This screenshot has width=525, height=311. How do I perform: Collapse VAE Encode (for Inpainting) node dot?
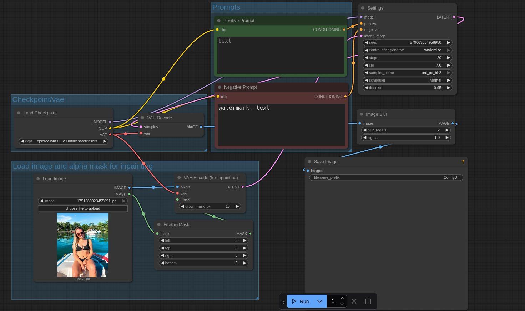pos(179,177)
